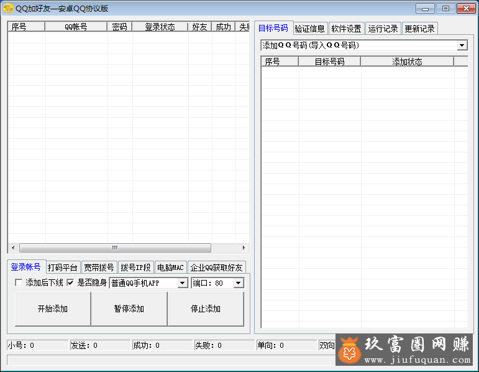The height and width of the screenshot is (372, 479).
Task: Click the 添加状态 column header
Action: click(x=407, y=62)
